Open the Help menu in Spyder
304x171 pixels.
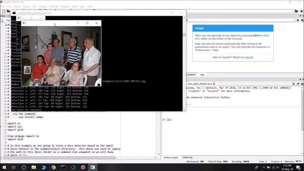(x=90, y=6)
